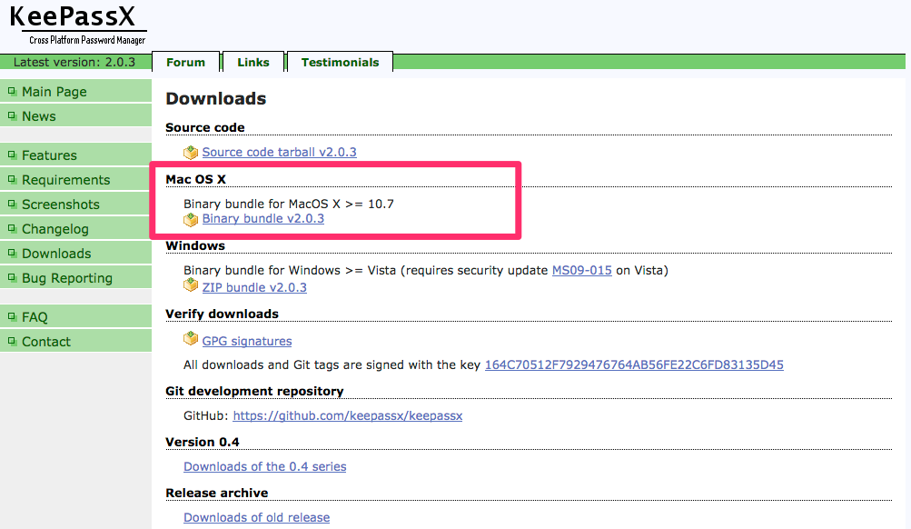Image resolution: width=911 pixels, height=529 pixels.
Task: Click the bullet icon next to Bug Reporting
Action: [12, 277]
